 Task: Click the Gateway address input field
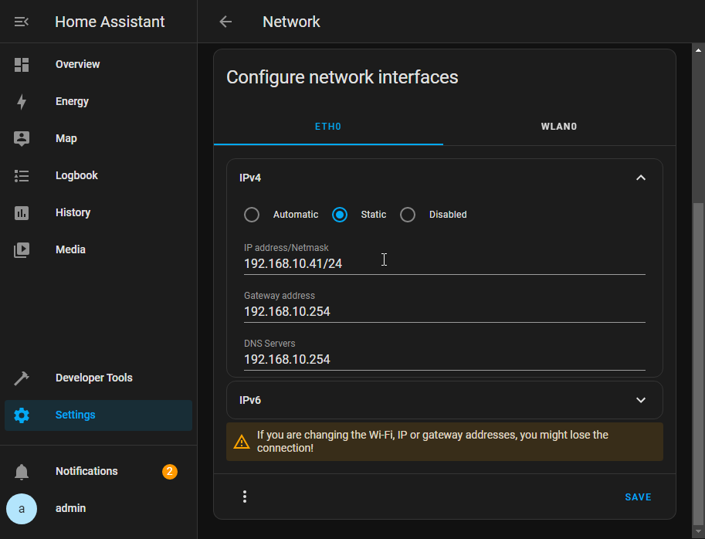click(444, 312)
